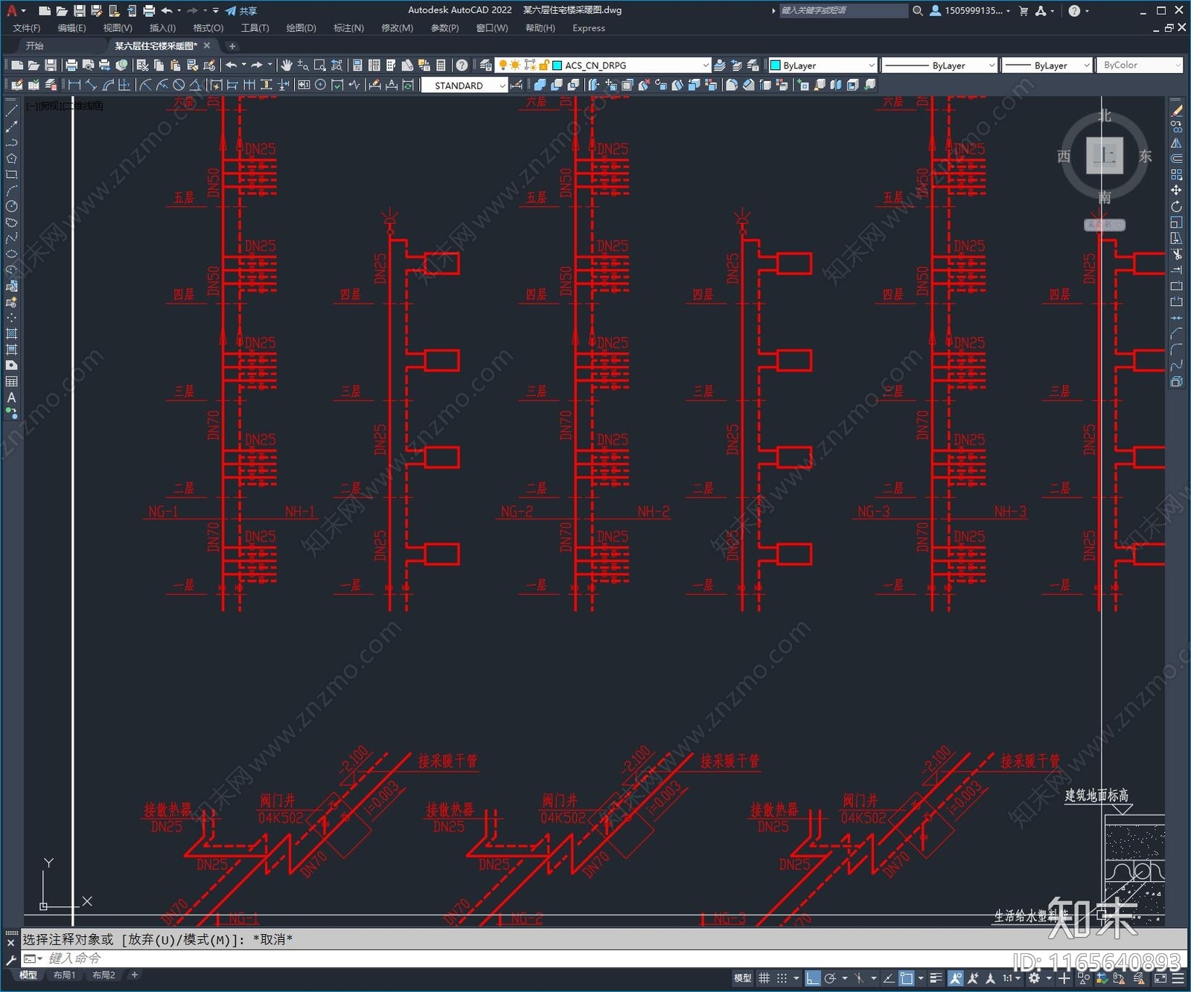The image size is (1191, 992).
Task: Open the Layer Properties manager icon
Action: click(486, 65)
